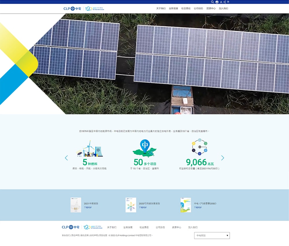Screen dimensions: 289x246
Task: Click the print page icon
Action: tap(217, 2)
